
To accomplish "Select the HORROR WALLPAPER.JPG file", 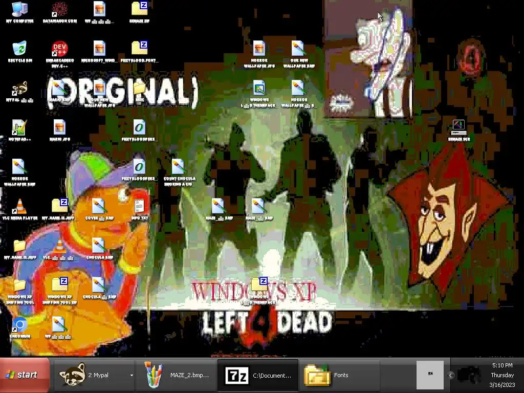I will click(259, 54).
